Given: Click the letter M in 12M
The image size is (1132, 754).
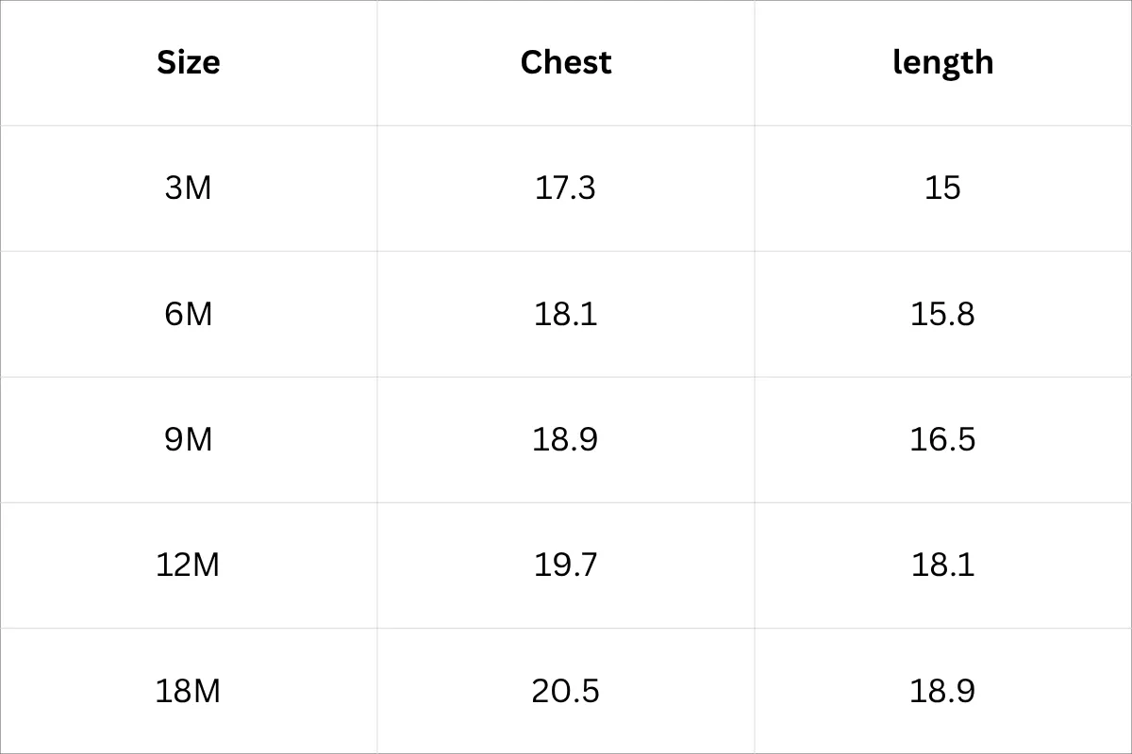Looking at the screenshot, I should pyautogui.click(x=204, y=565).
